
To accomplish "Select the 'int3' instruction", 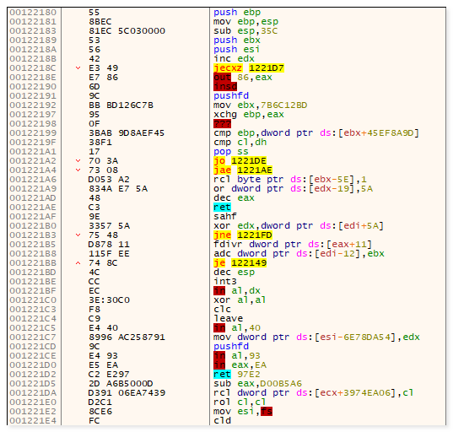I will (x=225, y=282).
